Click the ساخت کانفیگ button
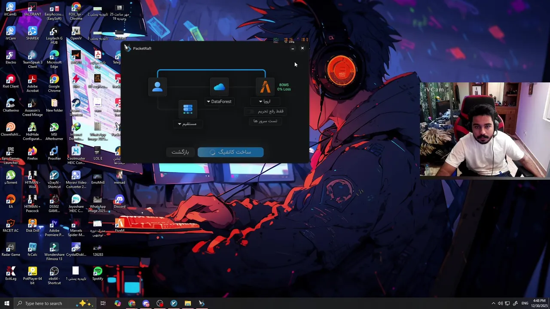 click(x=230, y=152)
